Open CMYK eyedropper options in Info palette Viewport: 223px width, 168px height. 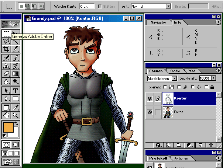tap(188, 37)
